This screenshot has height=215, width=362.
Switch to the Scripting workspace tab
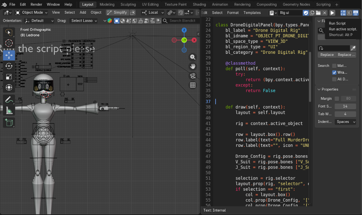(323, 4)
